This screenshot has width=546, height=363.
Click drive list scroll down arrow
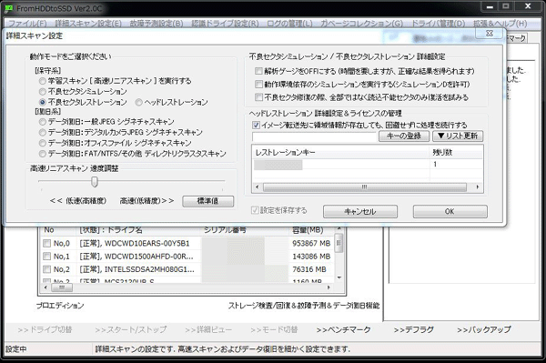coord(339,277)
